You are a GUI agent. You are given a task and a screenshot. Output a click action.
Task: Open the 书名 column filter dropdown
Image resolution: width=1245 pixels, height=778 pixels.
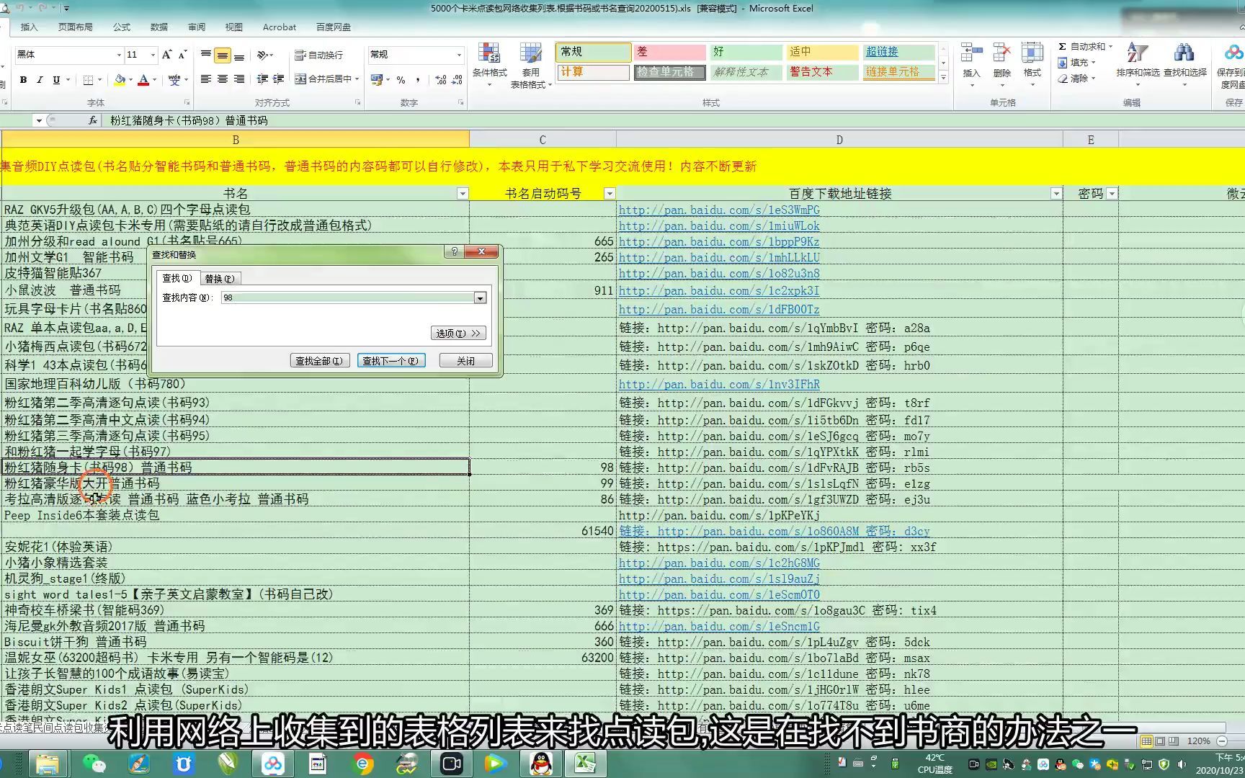point(463,194)
